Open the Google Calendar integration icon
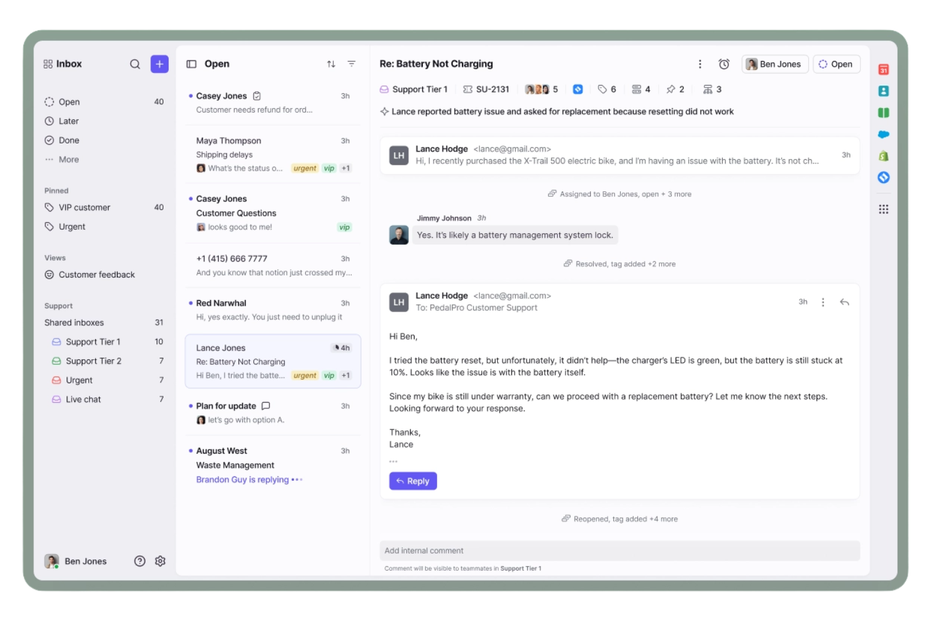Viewport: 931px width, 621px height. [x=884, y=68]
